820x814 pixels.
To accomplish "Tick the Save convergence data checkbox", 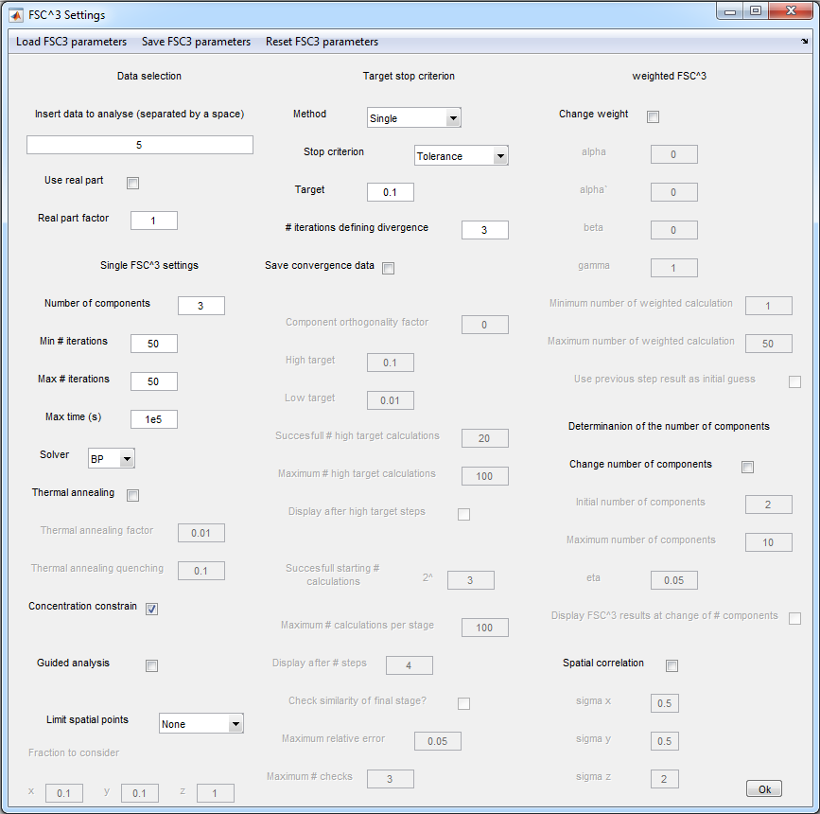I will click(x=388, y=268).
